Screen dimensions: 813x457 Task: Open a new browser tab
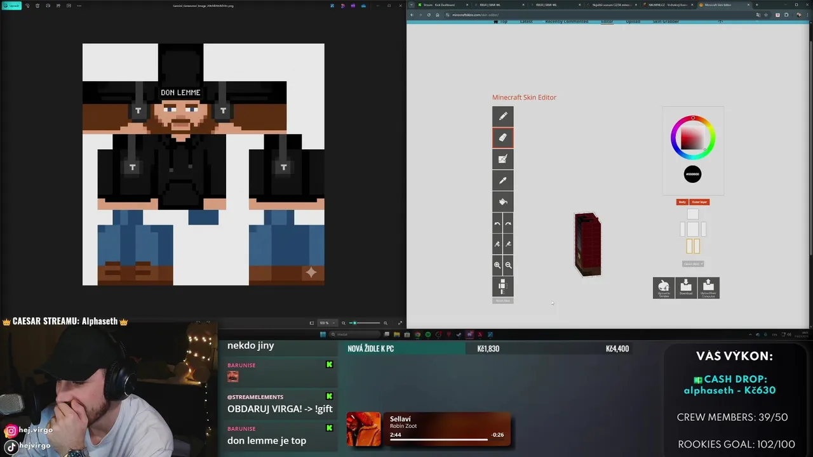tap(756, 4)
